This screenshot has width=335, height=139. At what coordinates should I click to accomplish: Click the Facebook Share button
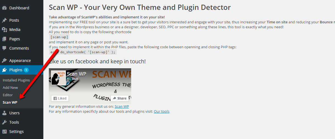pos(120,98)
